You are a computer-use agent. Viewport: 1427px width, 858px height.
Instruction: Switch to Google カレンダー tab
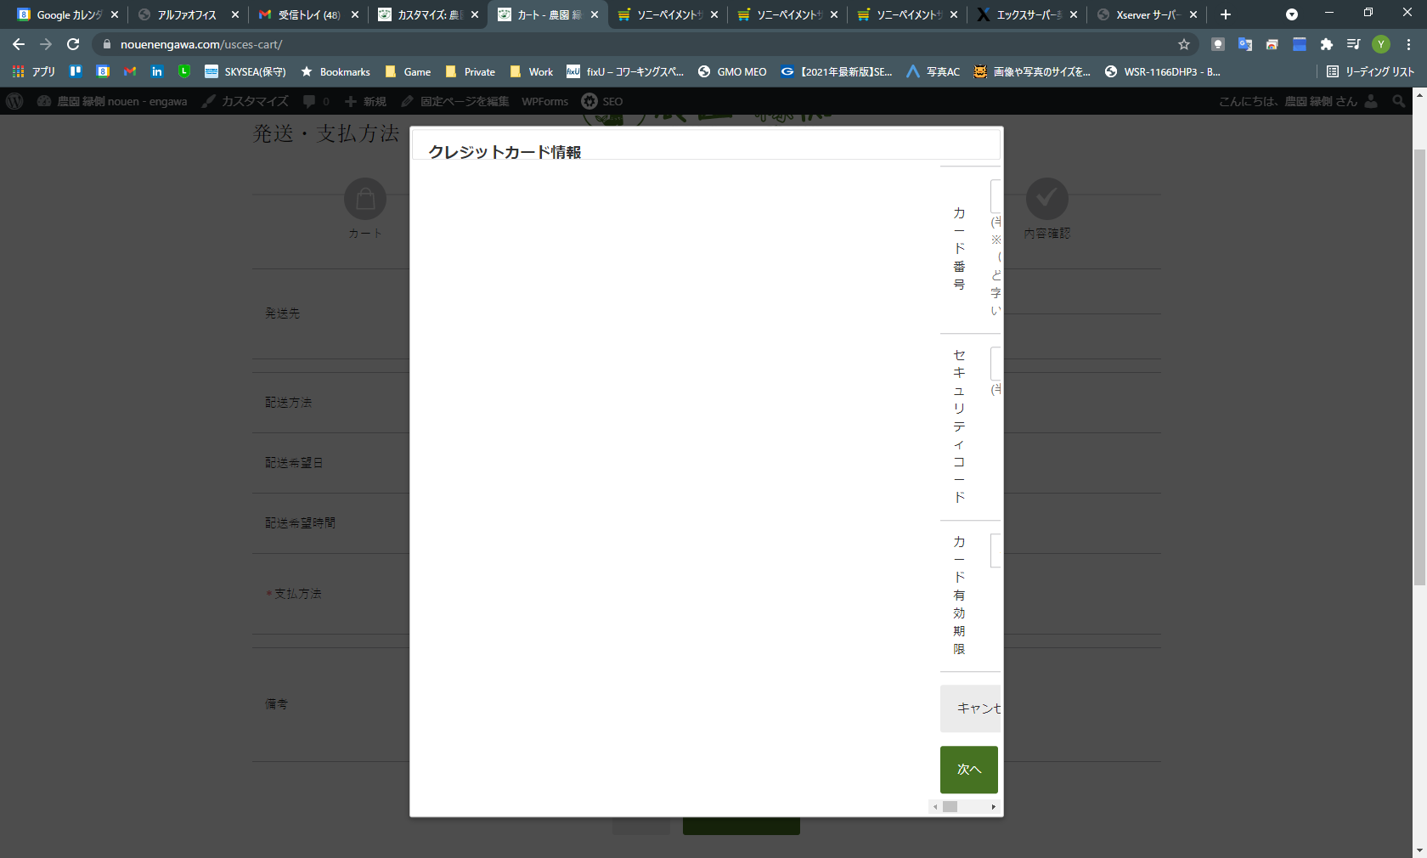[68, 14]
